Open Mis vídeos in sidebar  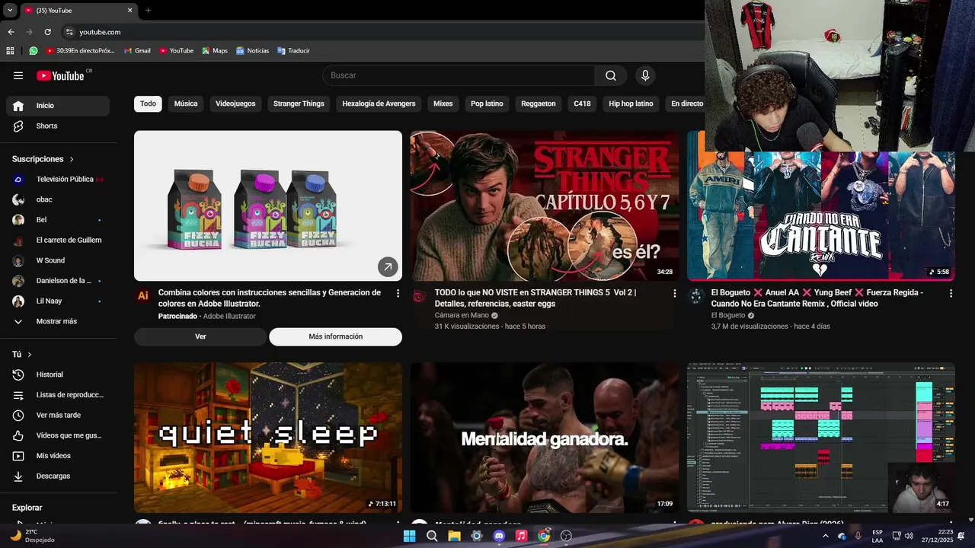[58, 456]
